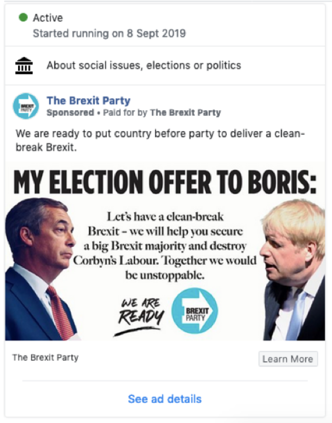Image resolution: width=332 pixels, height=423 pixels.
Task: Click the "Started running on 8 Sept 2019" date
Action: (109, 33)
